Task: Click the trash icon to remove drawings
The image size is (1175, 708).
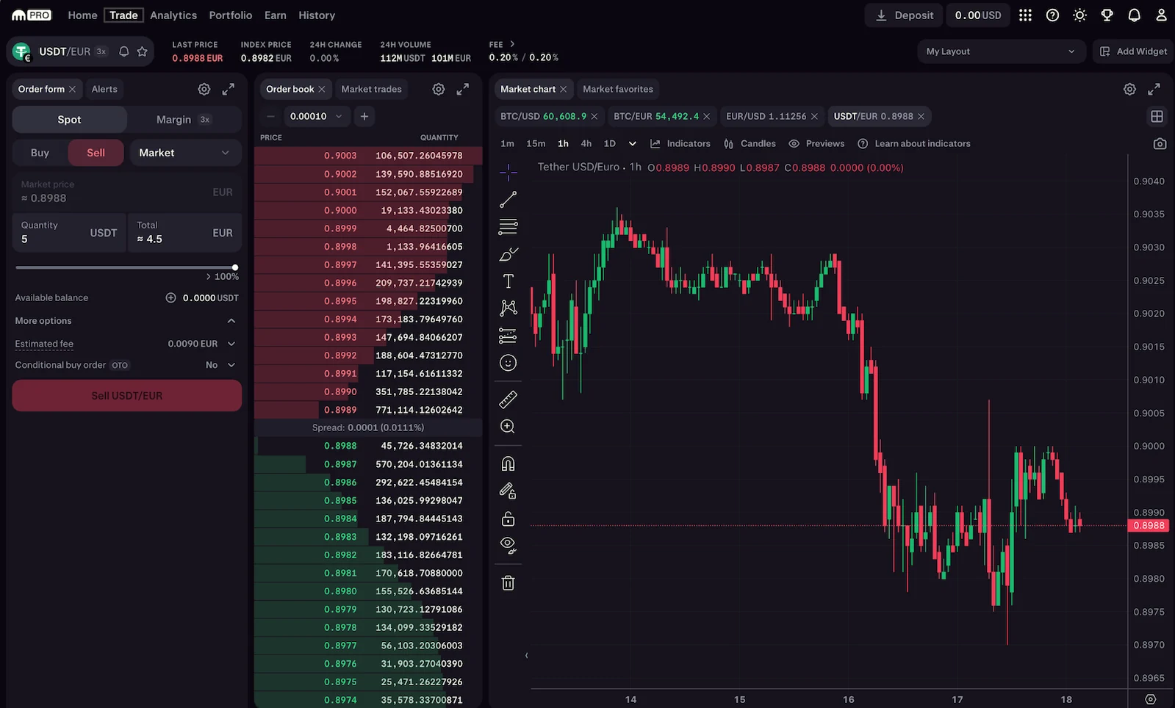Action: (x=508, y=583)
